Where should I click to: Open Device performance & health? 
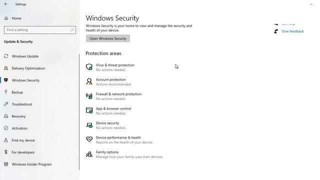118,137
